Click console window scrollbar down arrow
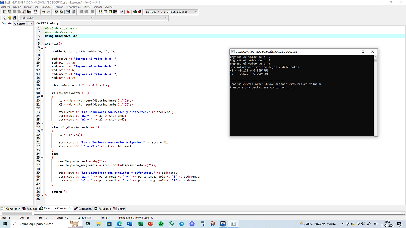 pos(375,134)
